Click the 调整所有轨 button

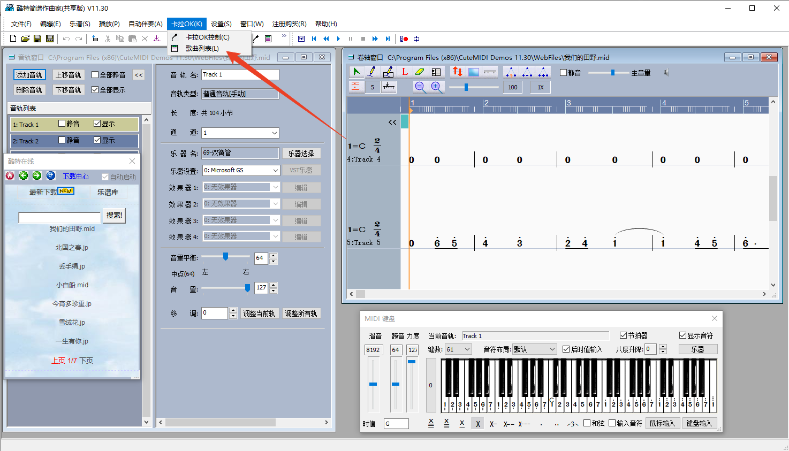301,314
